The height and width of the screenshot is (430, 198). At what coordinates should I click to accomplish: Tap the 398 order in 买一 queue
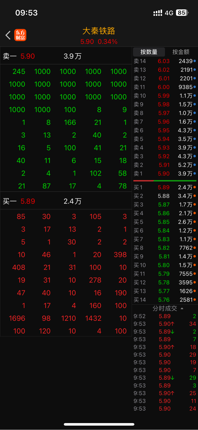click(120, 255)
